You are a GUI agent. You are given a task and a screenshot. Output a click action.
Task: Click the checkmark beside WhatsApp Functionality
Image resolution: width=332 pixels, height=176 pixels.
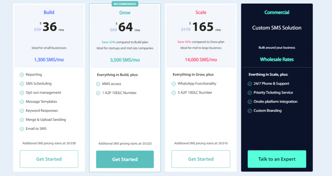[x=174, y=84]
